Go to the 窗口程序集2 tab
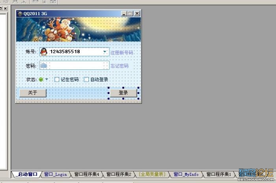 (x=119, y=174)
